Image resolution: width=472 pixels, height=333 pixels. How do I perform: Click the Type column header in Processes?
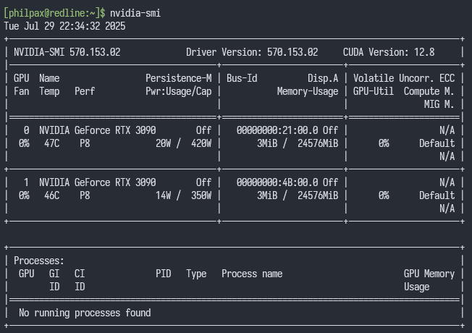(196, 274)
